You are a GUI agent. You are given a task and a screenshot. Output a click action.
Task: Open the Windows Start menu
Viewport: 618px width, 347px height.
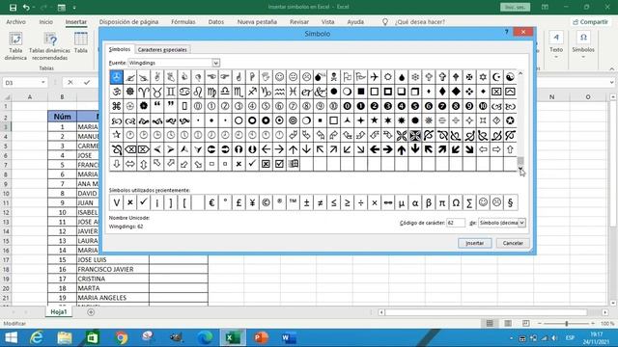[11, 337]
